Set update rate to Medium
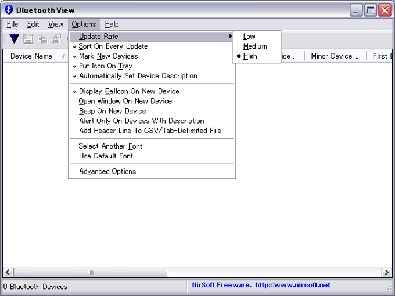 [257, 46]
